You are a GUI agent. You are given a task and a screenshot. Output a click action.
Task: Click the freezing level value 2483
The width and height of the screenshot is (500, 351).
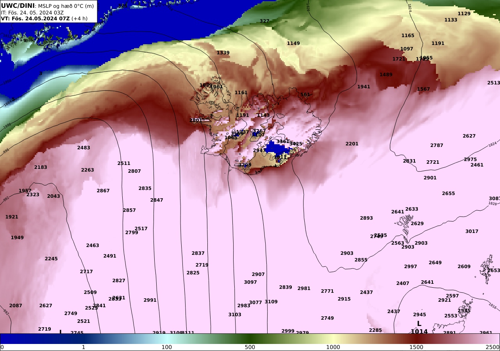coord(84,148)
